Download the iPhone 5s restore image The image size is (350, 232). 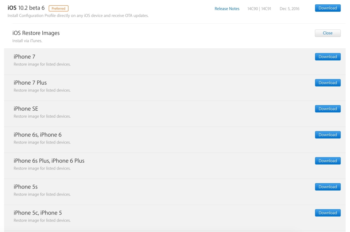[x=328, y=187]
